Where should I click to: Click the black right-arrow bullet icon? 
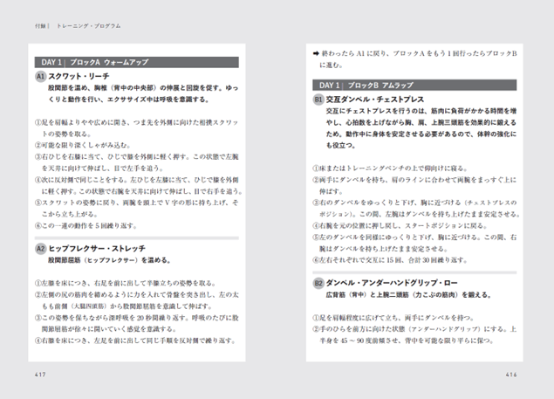pyautogui.click(x=316, y=54)
